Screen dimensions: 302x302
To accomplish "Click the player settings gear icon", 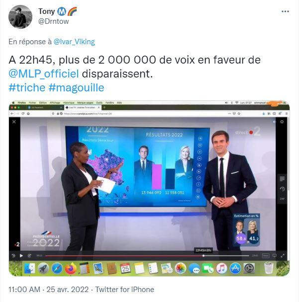I will [x=282, y=122].
